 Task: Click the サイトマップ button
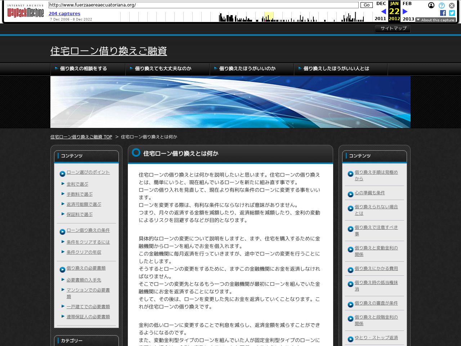[x=393, y=28]
